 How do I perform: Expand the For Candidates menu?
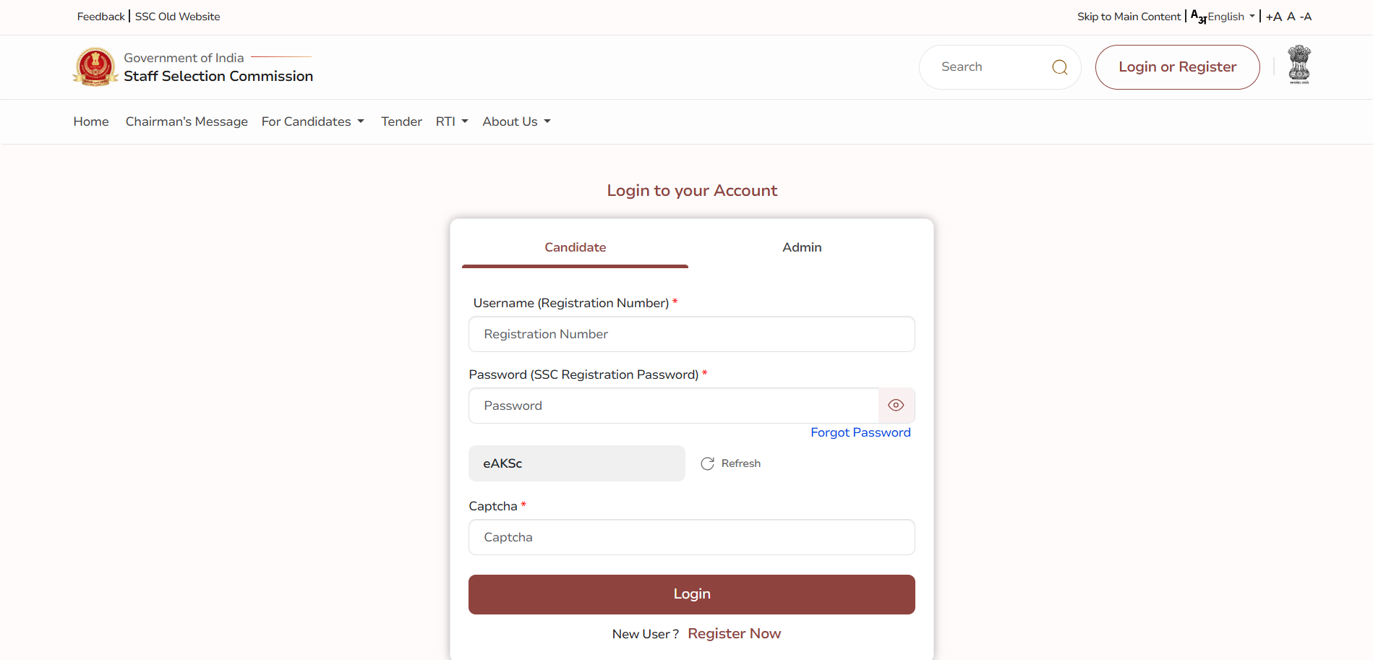(x=312, y=121)
